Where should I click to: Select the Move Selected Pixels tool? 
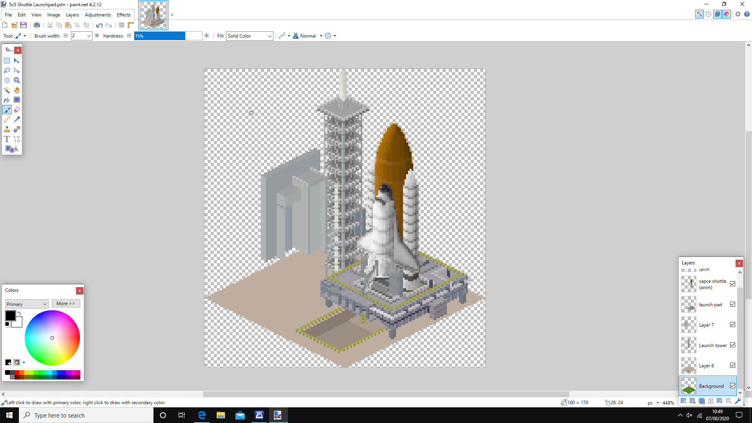coord(17,61)
